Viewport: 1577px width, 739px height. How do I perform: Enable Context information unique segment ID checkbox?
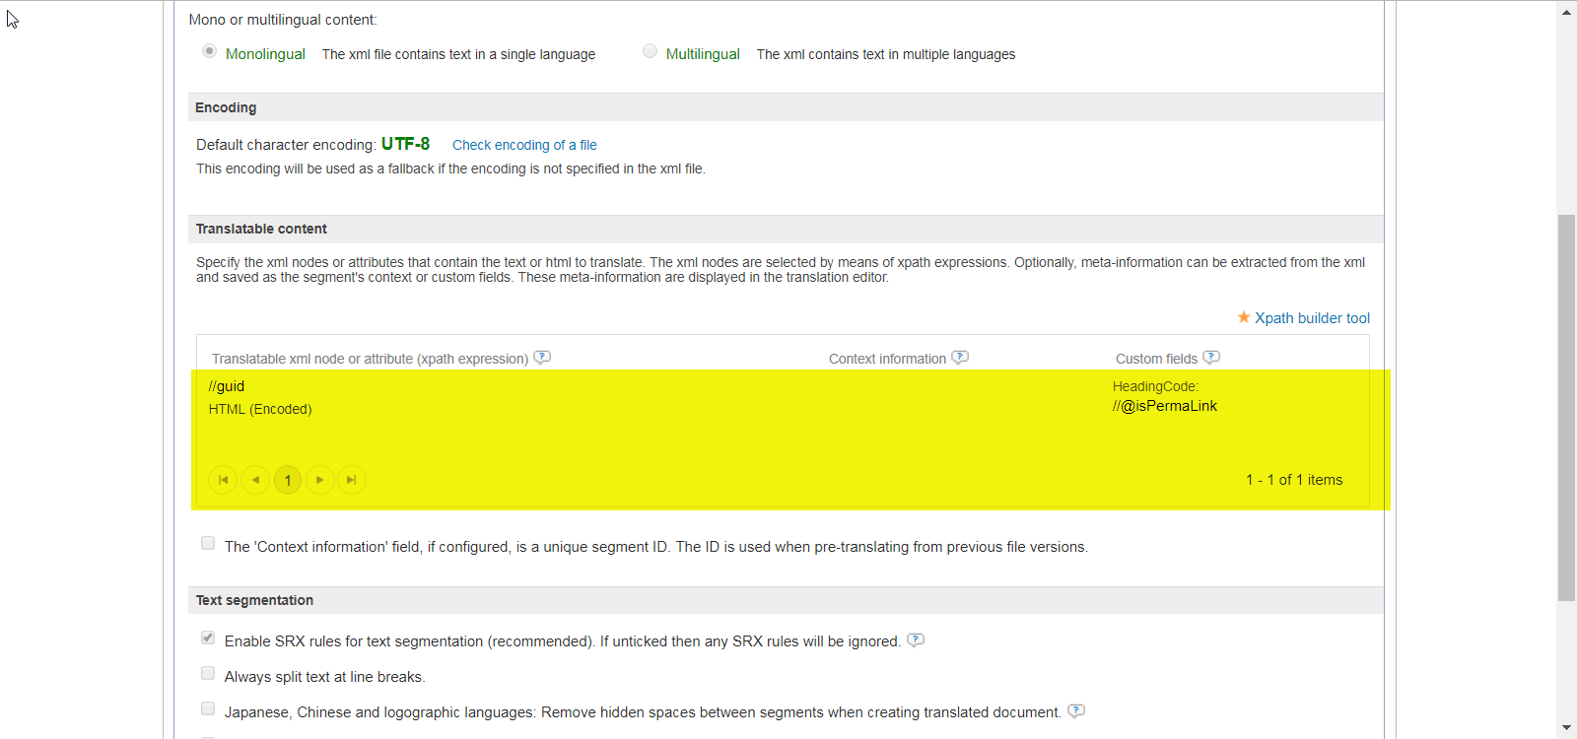click(x=208, y=543)
